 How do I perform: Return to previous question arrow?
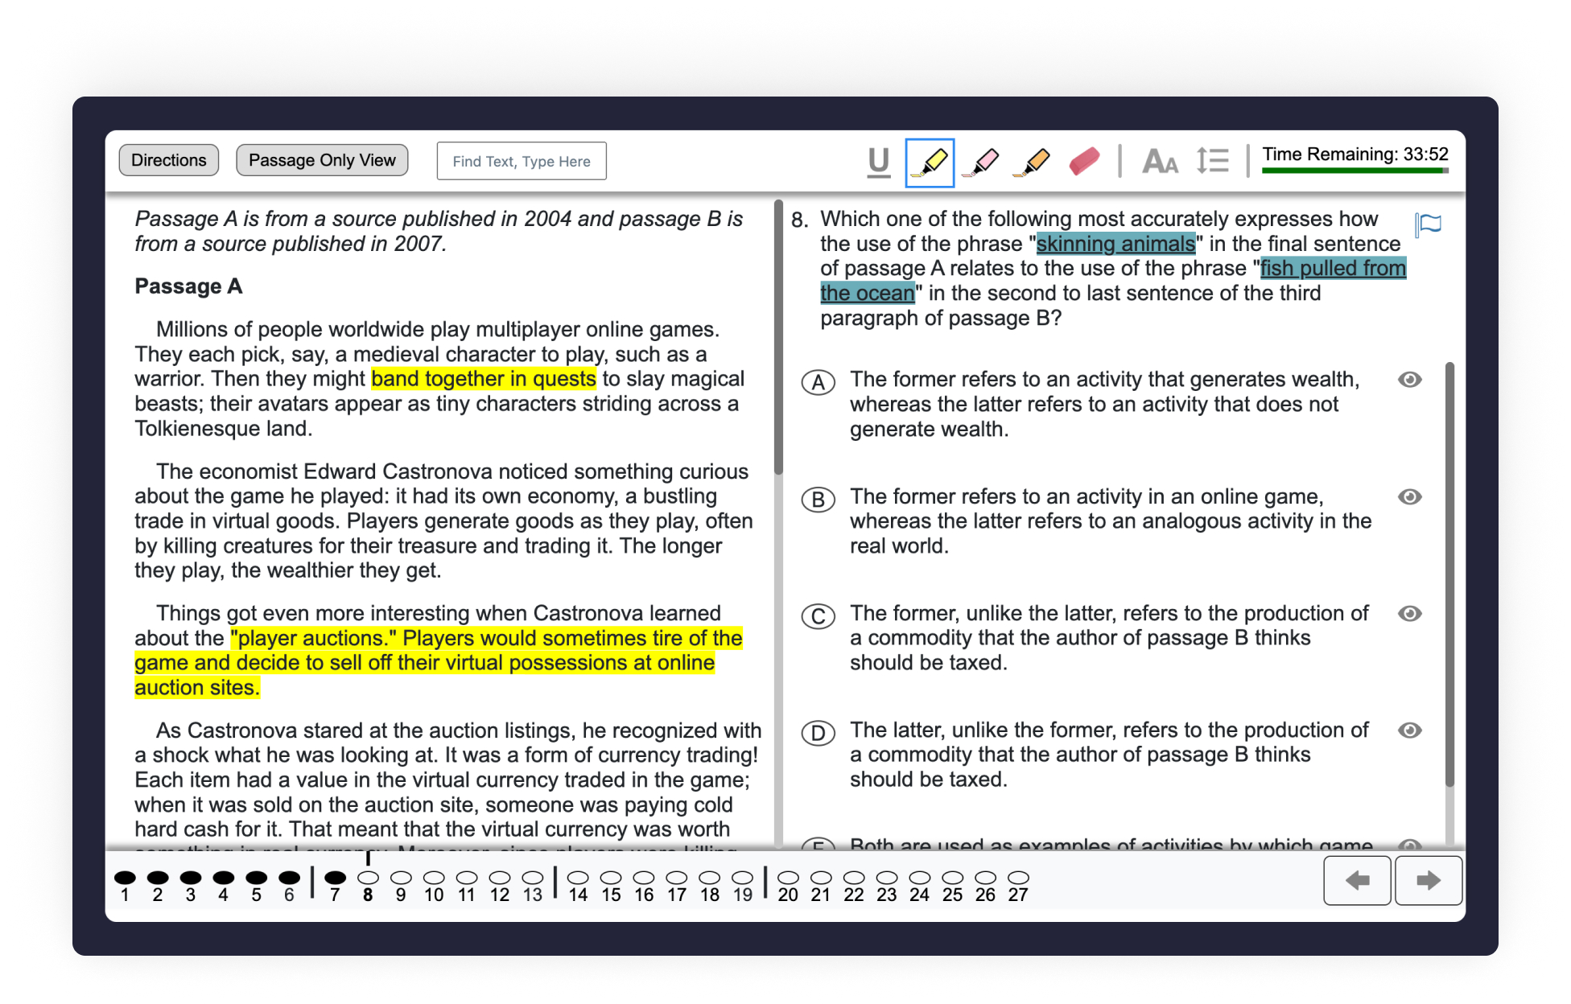pyautogui.click(x=1358, y=881)
